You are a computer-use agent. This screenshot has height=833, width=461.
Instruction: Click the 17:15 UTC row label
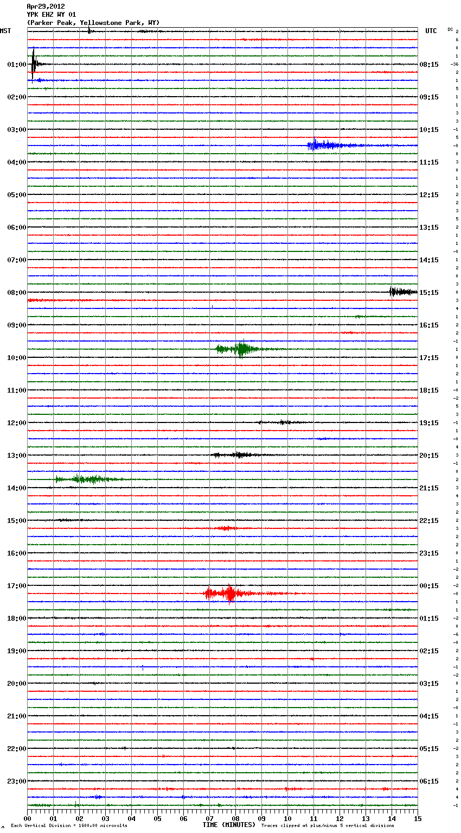pos(429,358)
